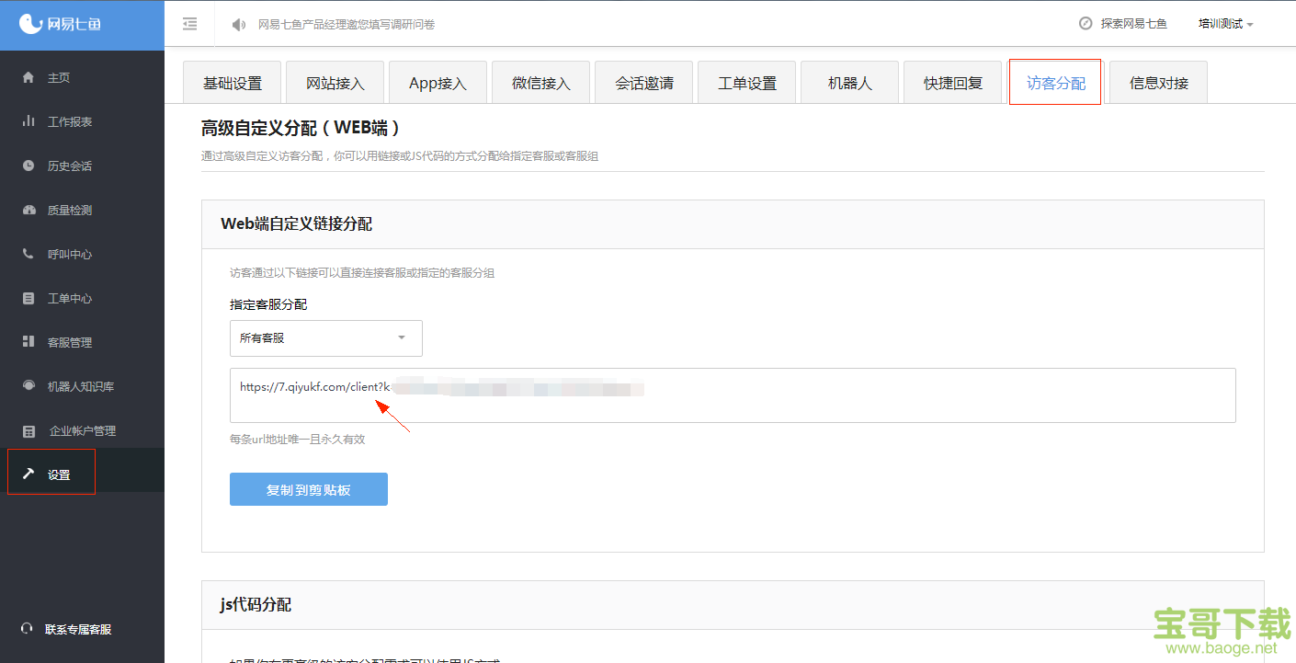Image resolution: width=1296 pixels, height=663 pixels.
Task: Click the 网易七鱼 logo
Action: pyautogui.click(x=61, y=24)
